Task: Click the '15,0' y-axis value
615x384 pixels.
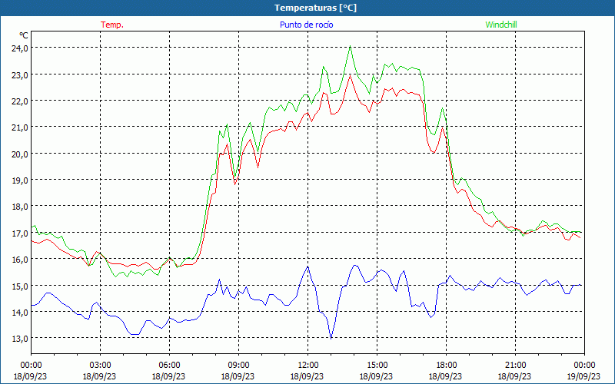Action: (19, 286)
